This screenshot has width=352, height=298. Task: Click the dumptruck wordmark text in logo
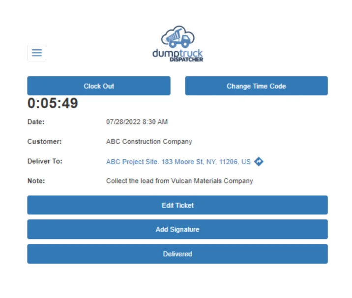point(177,53)
